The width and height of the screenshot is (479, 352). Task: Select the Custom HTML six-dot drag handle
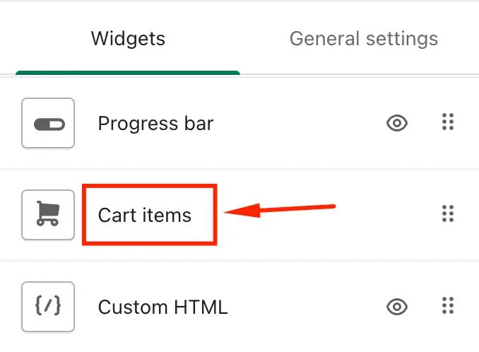[448, 305]
